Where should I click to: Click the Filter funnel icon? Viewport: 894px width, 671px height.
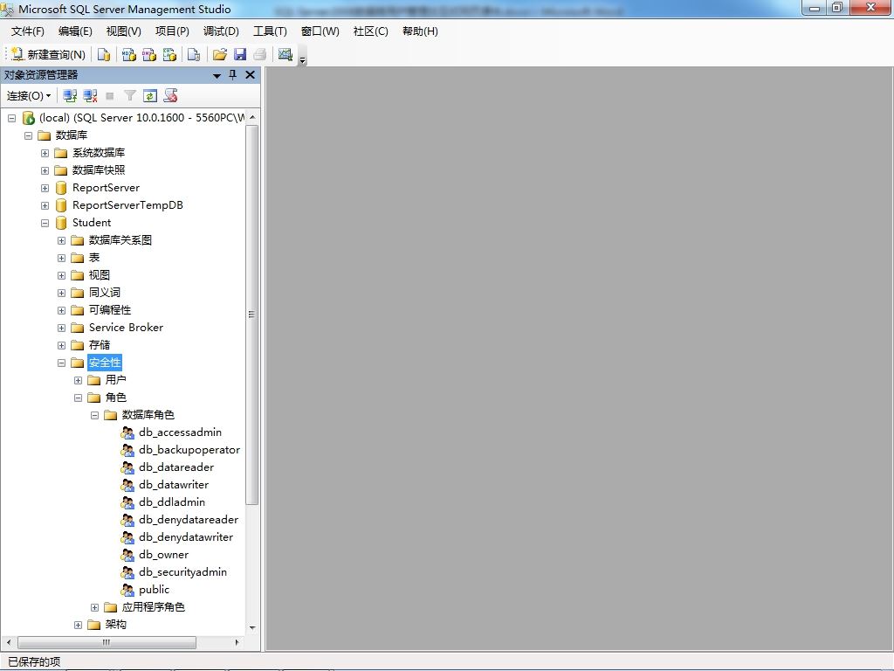[x=130, y=96]
